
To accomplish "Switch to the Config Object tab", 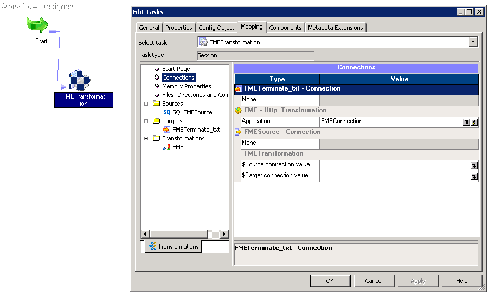I will [x=216, y=28].
